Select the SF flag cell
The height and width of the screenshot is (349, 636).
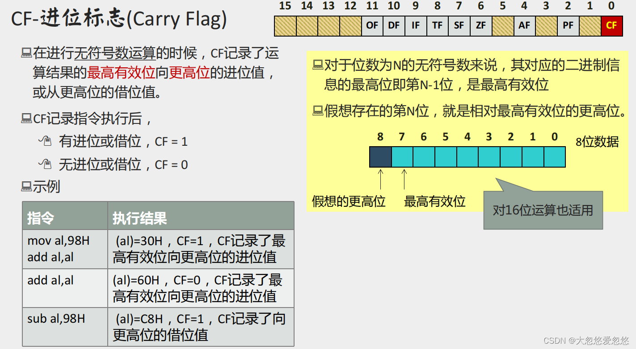coord(459,25)
